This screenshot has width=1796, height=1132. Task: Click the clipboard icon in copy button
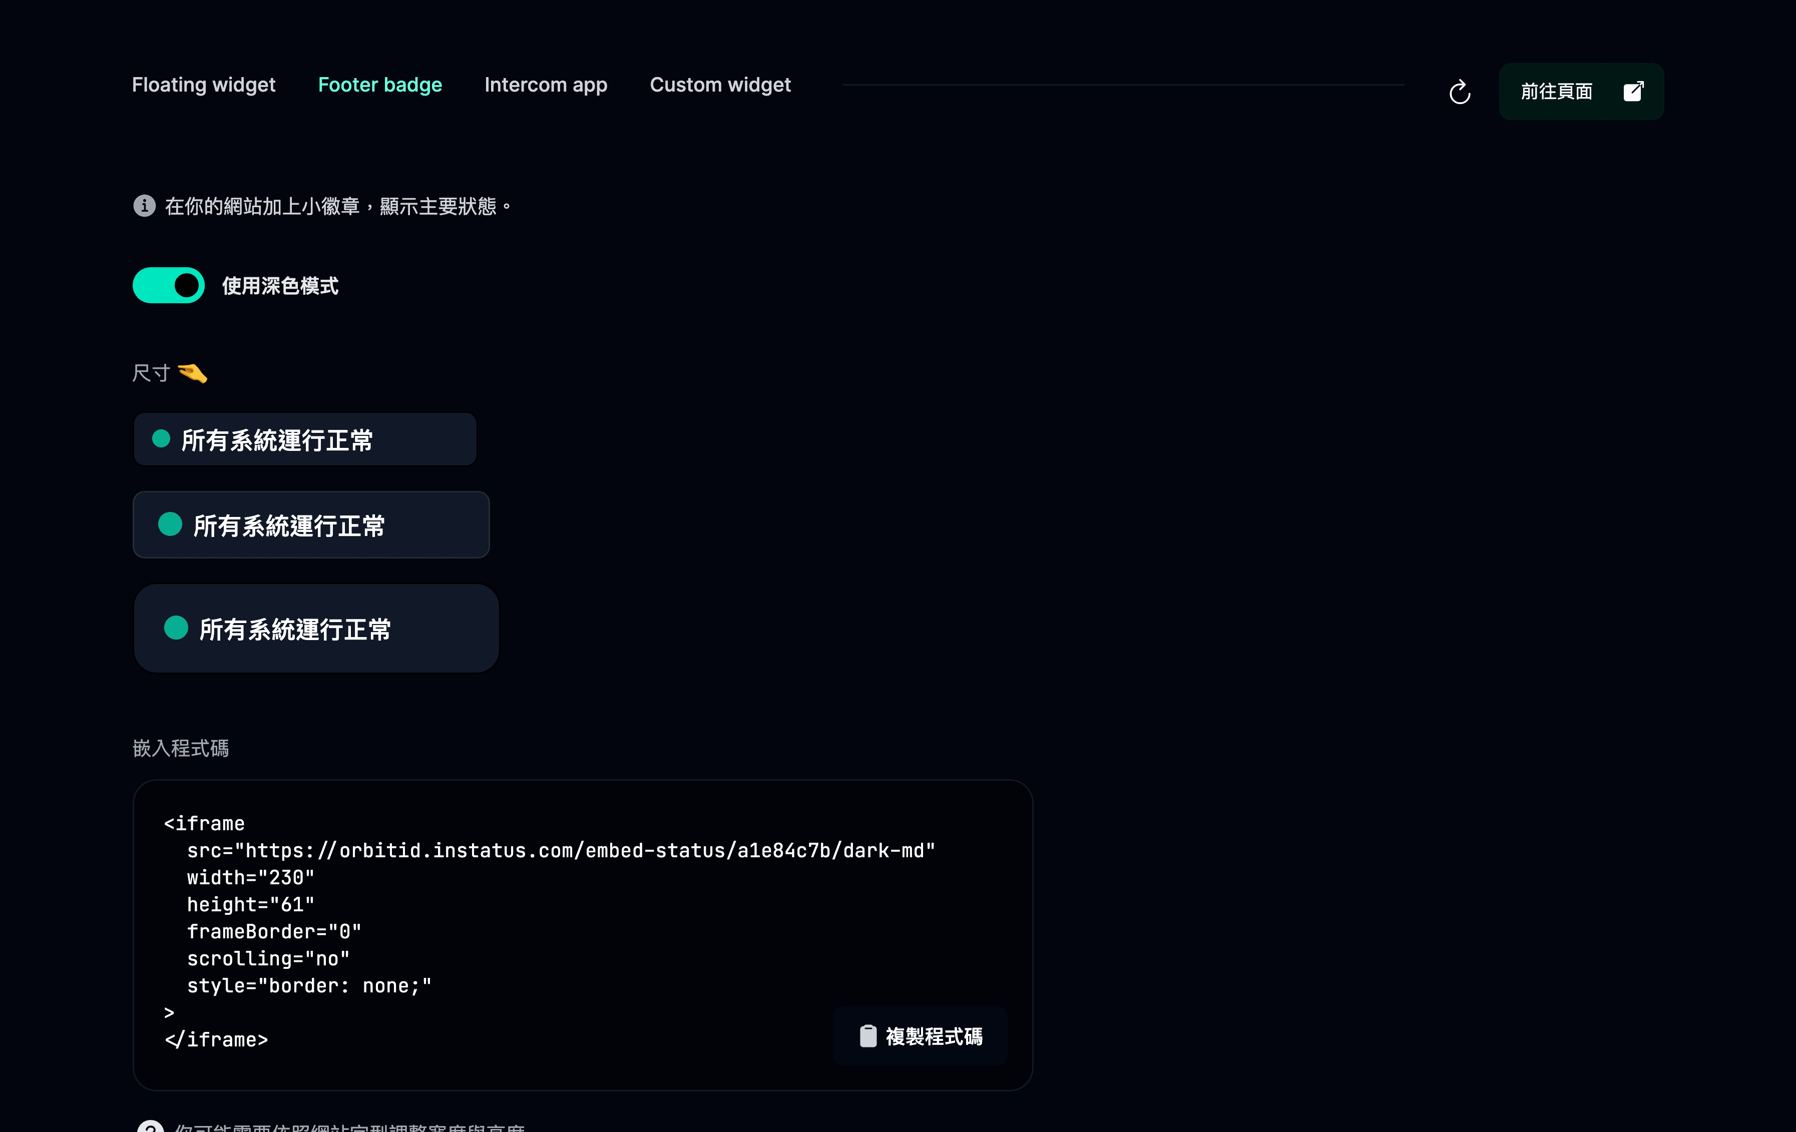pyautogui.click(x=867, y=1036)
